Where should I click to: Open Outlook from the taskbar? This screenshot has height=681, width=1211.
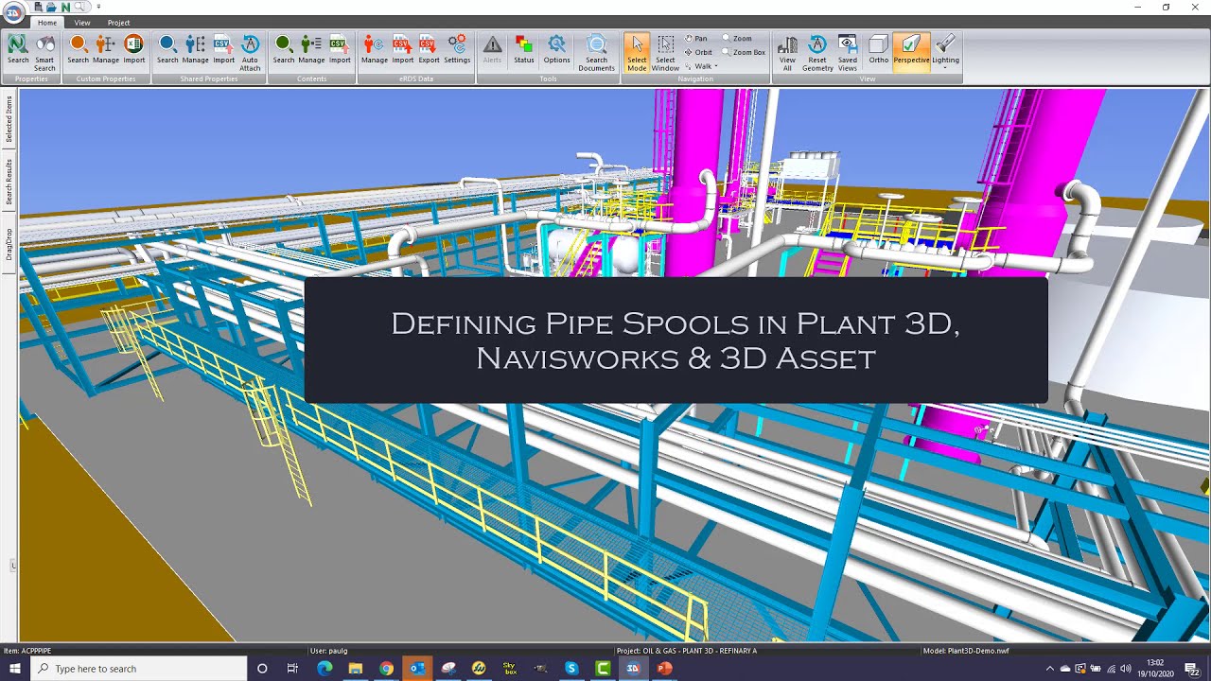[x=417, y=669]
